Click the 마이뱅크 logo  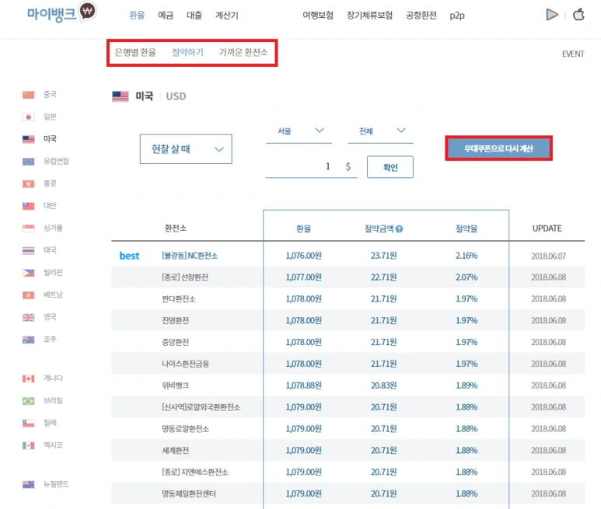61,12
